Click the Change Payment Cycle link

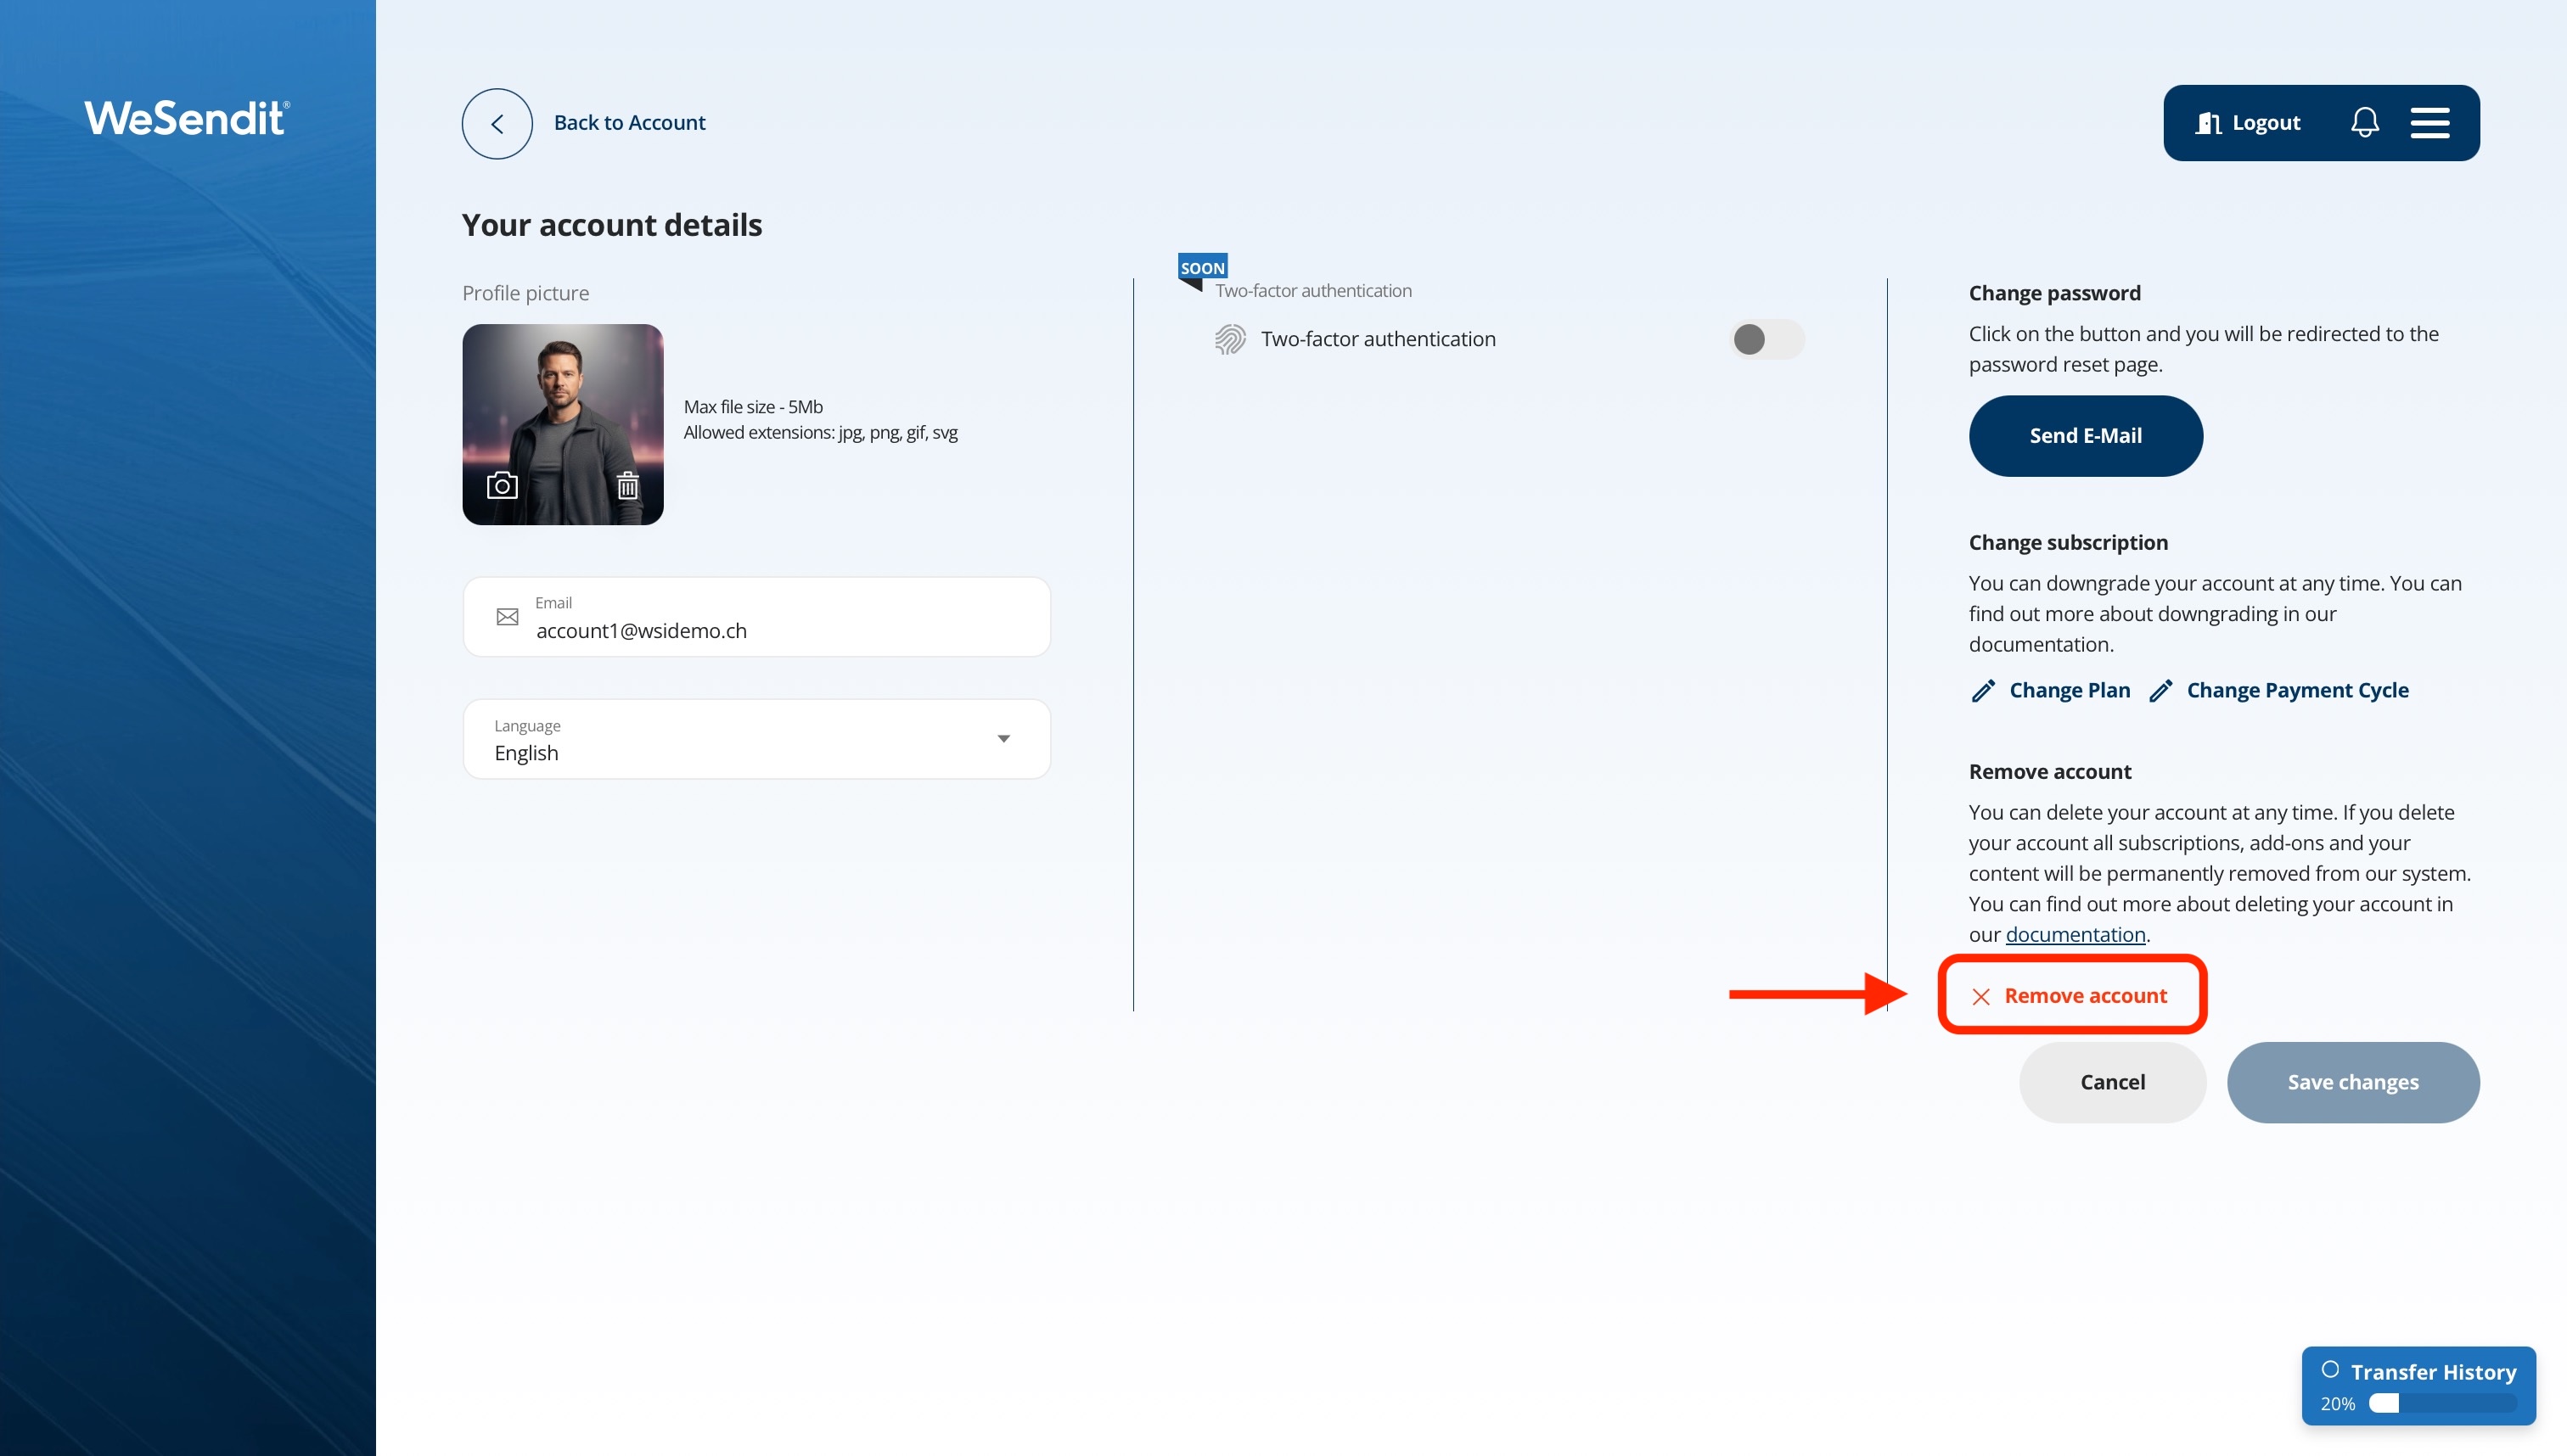pos(2296,691)
